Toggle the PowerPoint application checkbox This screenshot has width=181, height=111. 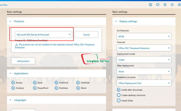(35, 88)
